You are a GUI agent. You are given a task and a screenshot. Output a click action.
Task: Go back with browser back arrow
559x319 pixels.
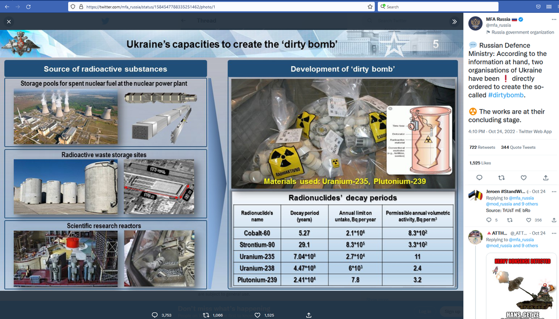pyautogui.click(x=7, y=6)
